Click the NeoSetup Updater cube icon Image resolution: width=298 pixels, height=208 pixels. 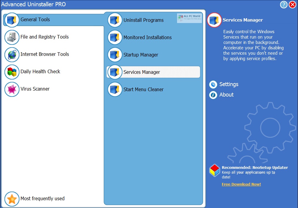click(x=215, y=170)
